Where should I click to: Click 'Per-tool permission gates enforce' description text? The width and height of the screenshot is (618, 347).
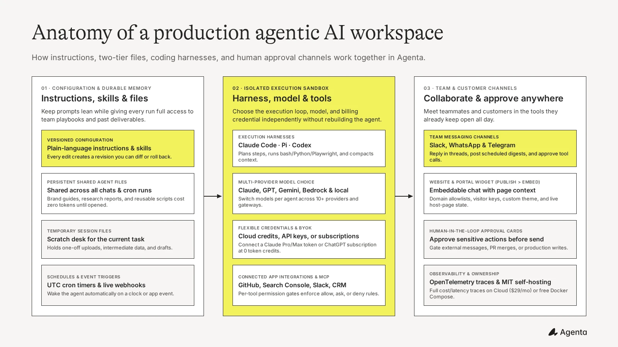point(309,294)
